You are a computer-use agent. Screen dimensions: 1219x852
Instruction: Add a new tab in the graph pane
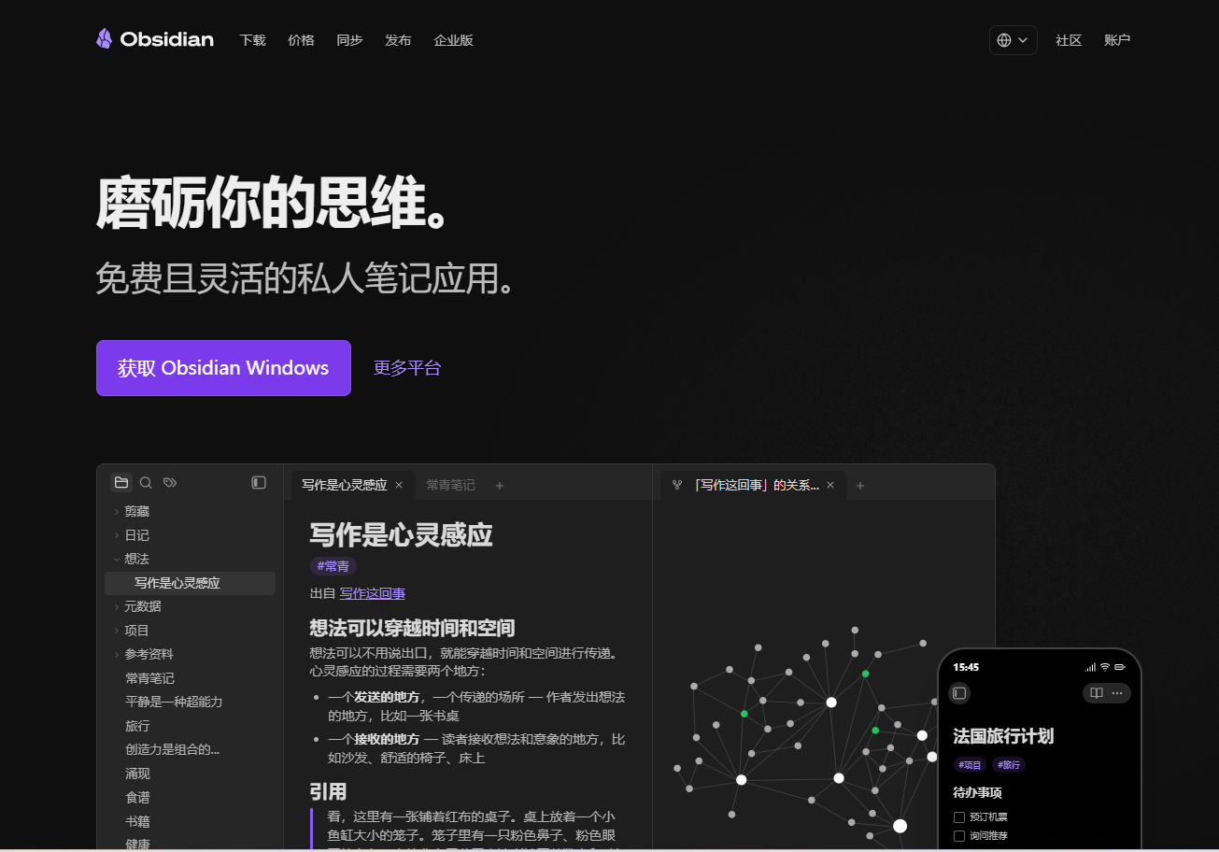860,485
